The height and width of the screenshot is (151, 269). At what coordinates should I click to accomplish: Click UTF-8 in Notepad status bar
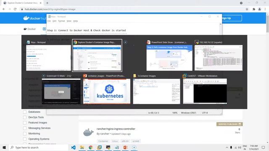[205, 113]
